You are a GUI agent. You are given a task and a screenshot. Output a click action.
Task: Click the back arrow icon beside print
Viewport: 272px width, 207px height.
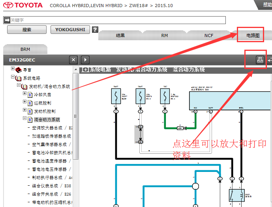270,60
